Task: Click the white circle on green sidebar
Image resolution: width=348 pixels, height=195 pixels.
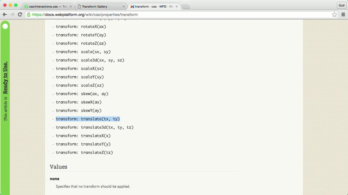Action: 5,26
